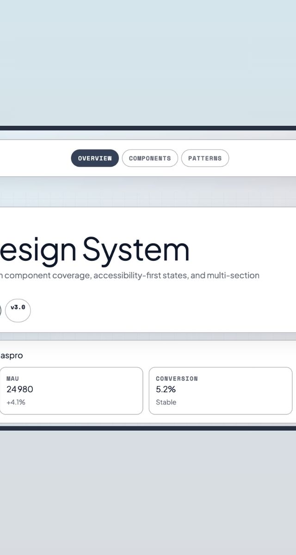Click the Stable status text
Screen dimensions: 296x555
coord(166,402)
